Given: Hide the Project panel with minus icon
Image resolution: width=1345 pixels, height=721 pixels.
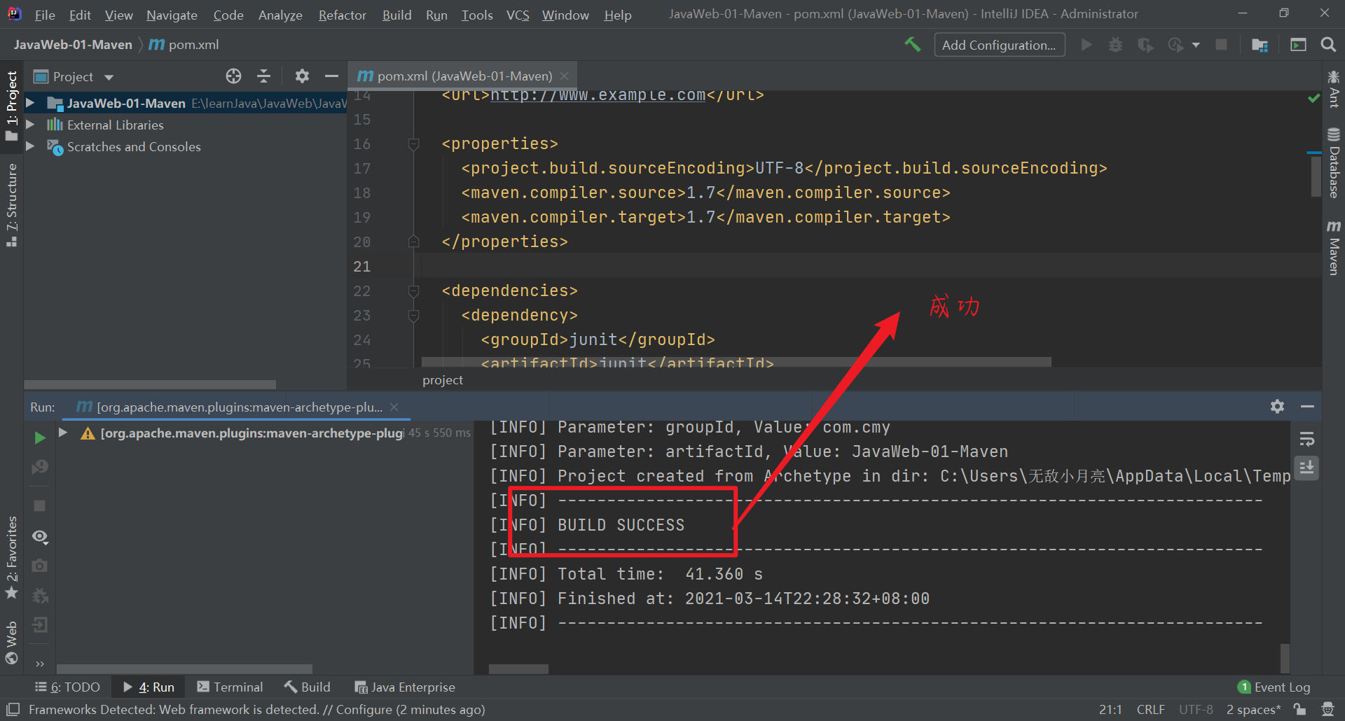Looking at the screenshot, I should click(331, 76).
